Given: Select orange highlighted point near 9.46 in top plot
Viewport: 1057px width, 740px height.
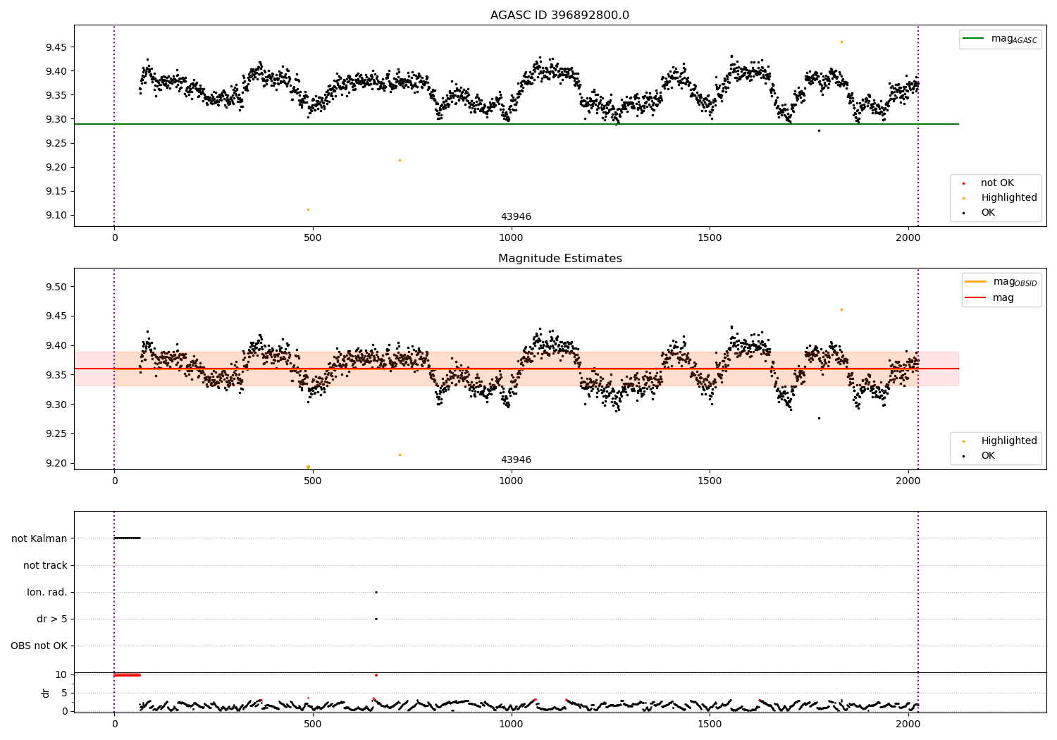Looking at the screenshot, I should 841,42.
